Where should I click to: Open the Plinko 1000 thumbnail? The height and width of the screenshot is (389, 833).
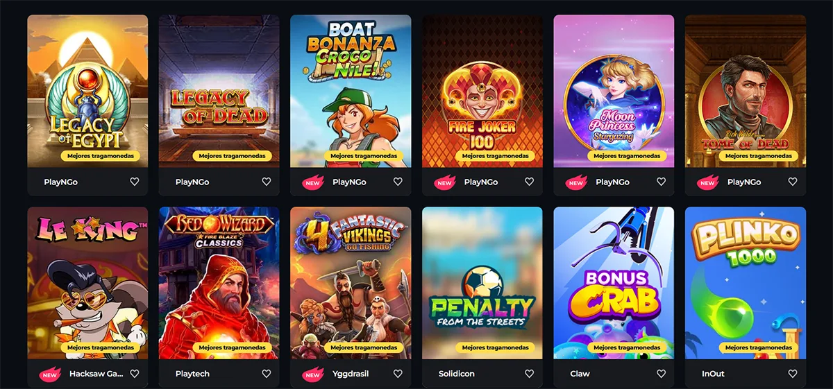[746, 283]
